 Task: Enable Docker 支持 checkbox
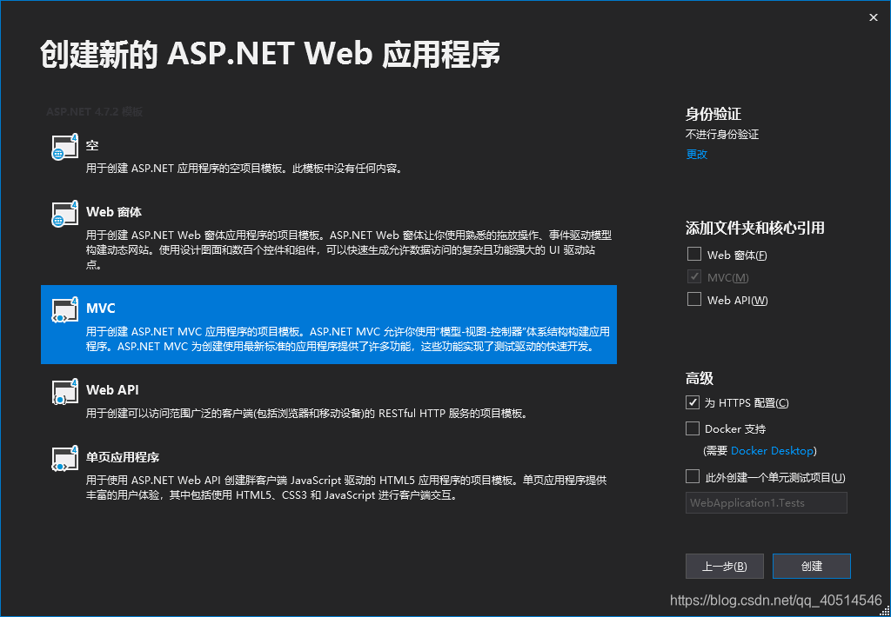(x=692, y=428)
